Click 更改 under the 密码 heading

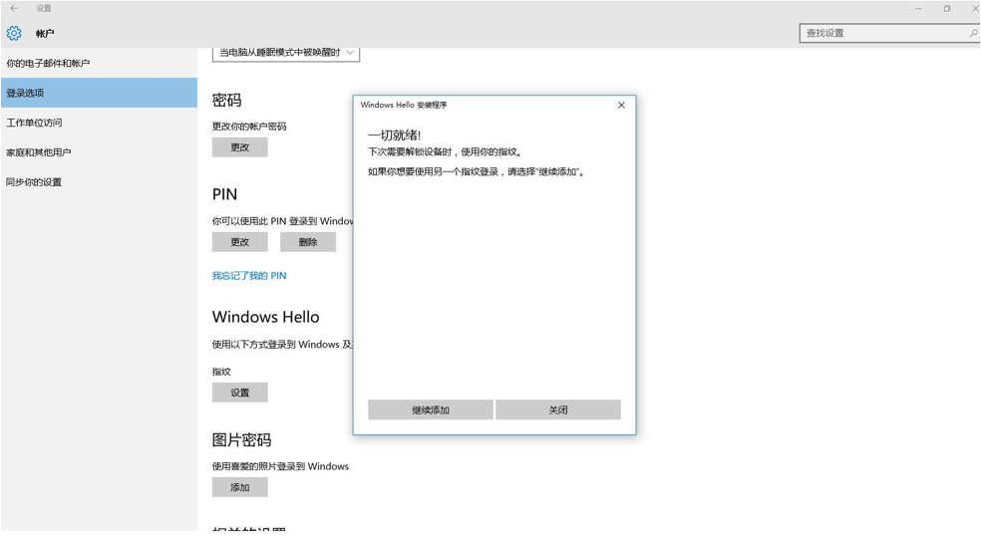coord(240,147)
